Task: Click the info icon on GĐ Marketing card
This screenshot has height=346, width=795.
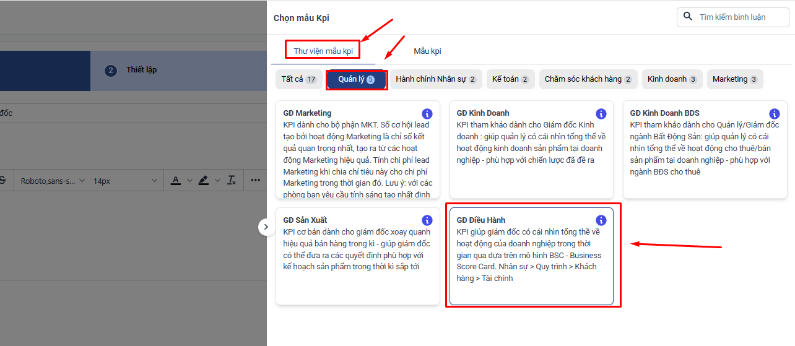Action: point(427,114)
